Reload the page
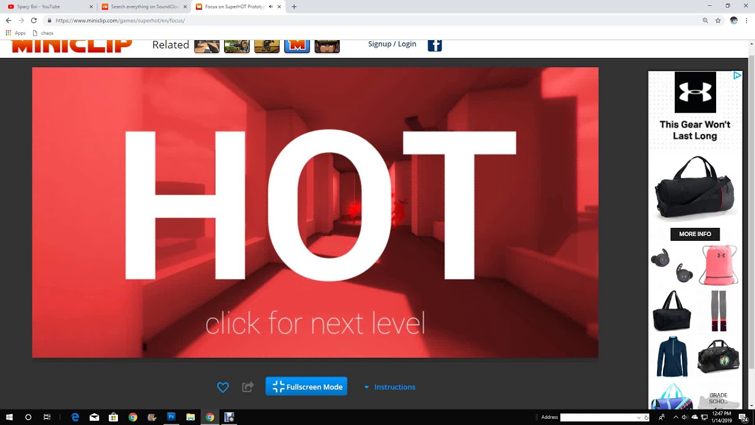Image resolution: width=755 pixels, height=425 pixels. point(34,20)
